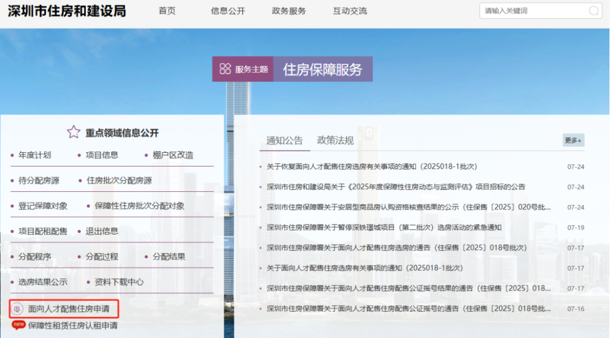Open 保障性租赁住房认租申请 link

[73, 326]
